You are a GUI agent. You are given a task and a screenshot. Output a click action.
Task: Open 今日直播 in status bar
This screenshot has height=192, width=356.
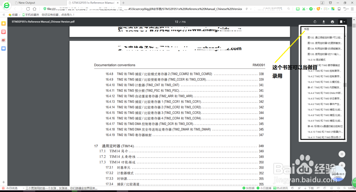point(264,188)
